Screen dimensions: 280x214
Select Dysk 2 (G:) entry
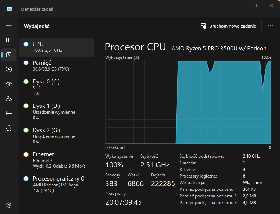(x=57, y=136)
